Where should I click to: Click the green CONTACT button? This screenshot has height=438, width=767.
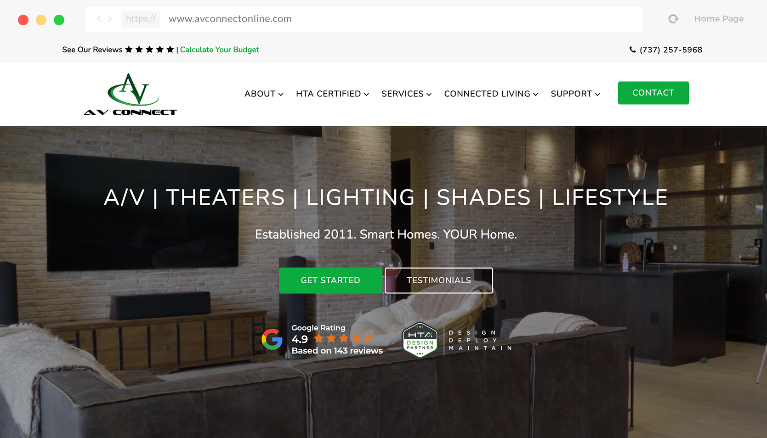tap(653, 92)
